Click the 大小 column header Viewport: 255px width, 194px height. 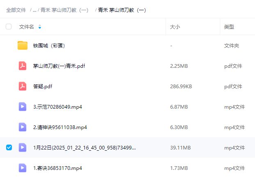(175, 27)
